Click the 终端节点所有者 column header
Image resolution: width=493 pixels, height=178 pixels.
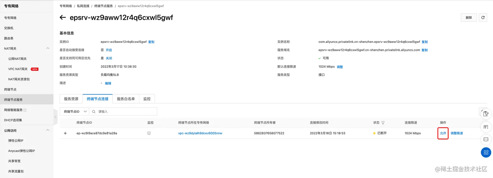pyautogui.click(x=265, y=123)
